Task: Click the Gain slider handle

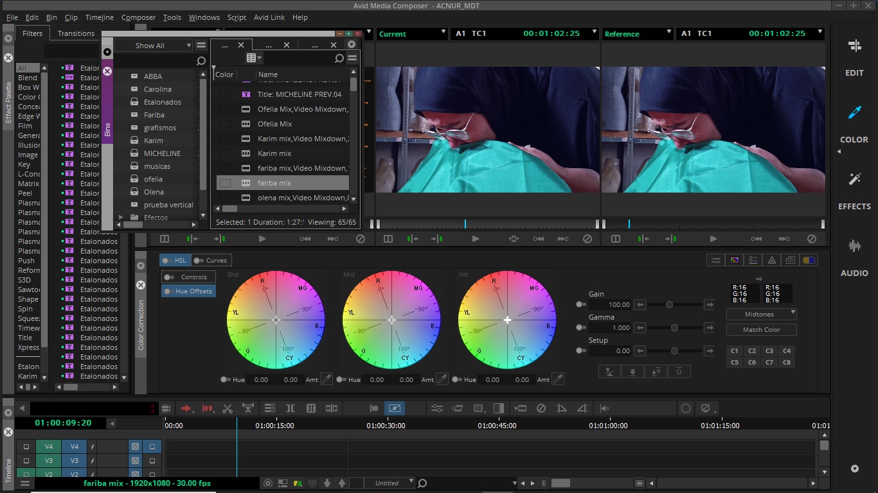Action: [x=669, y=305]
